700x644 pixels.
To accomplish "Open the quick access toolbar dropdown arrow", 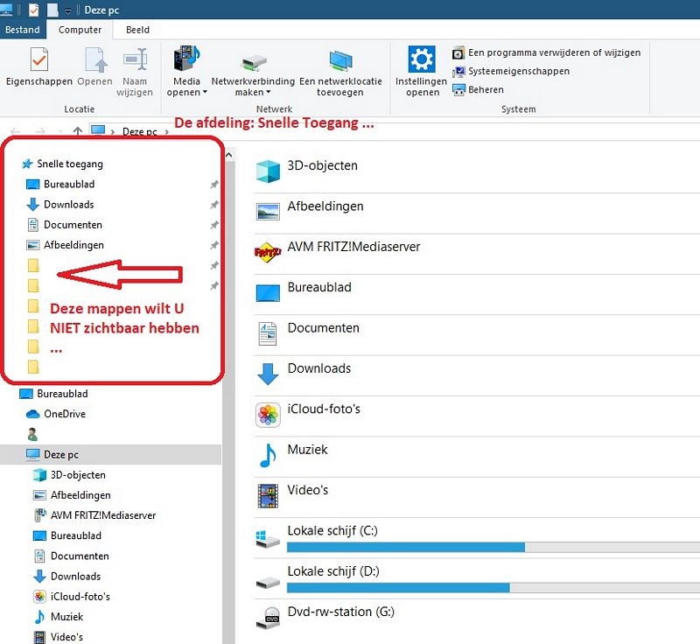I will tap(68, 10).
